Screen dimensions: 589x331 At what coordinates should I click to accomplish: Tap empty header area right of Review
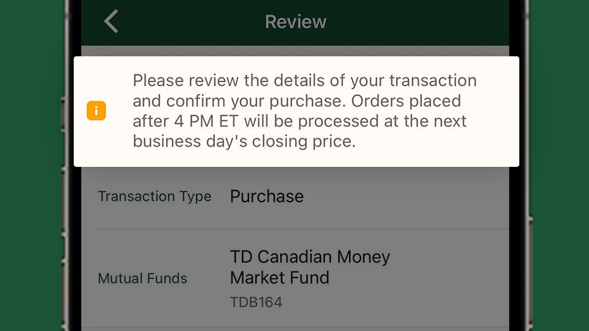(417, 22)
